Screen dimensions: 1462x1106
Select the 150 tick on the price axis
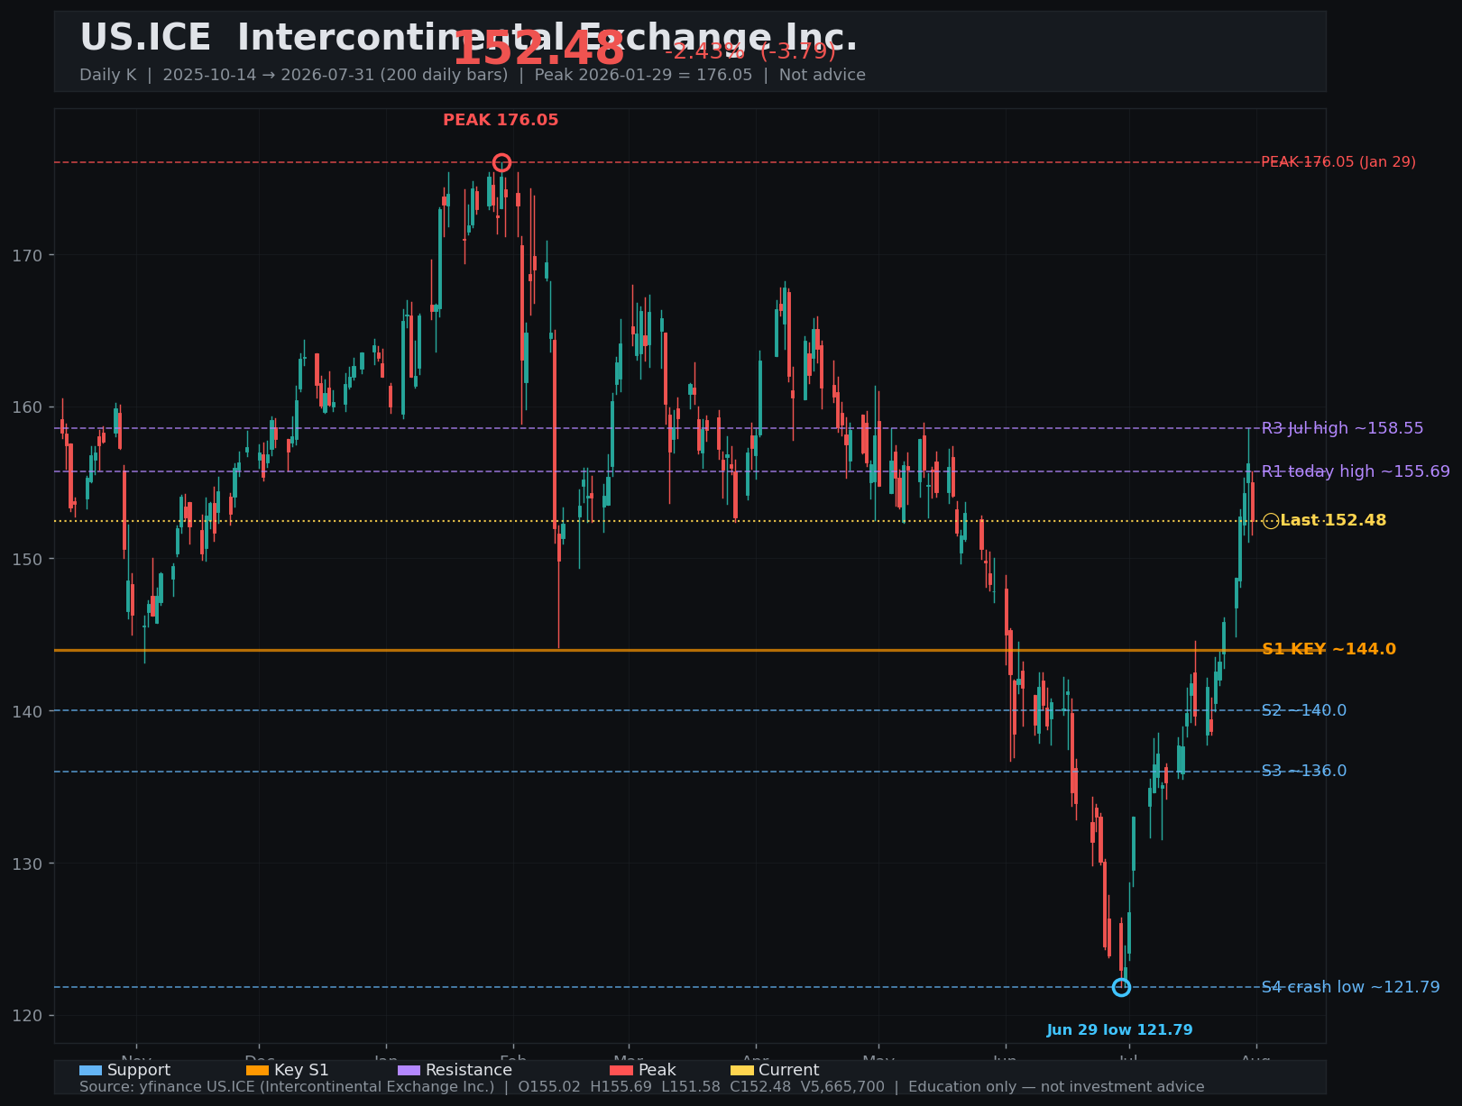[27, 559]
